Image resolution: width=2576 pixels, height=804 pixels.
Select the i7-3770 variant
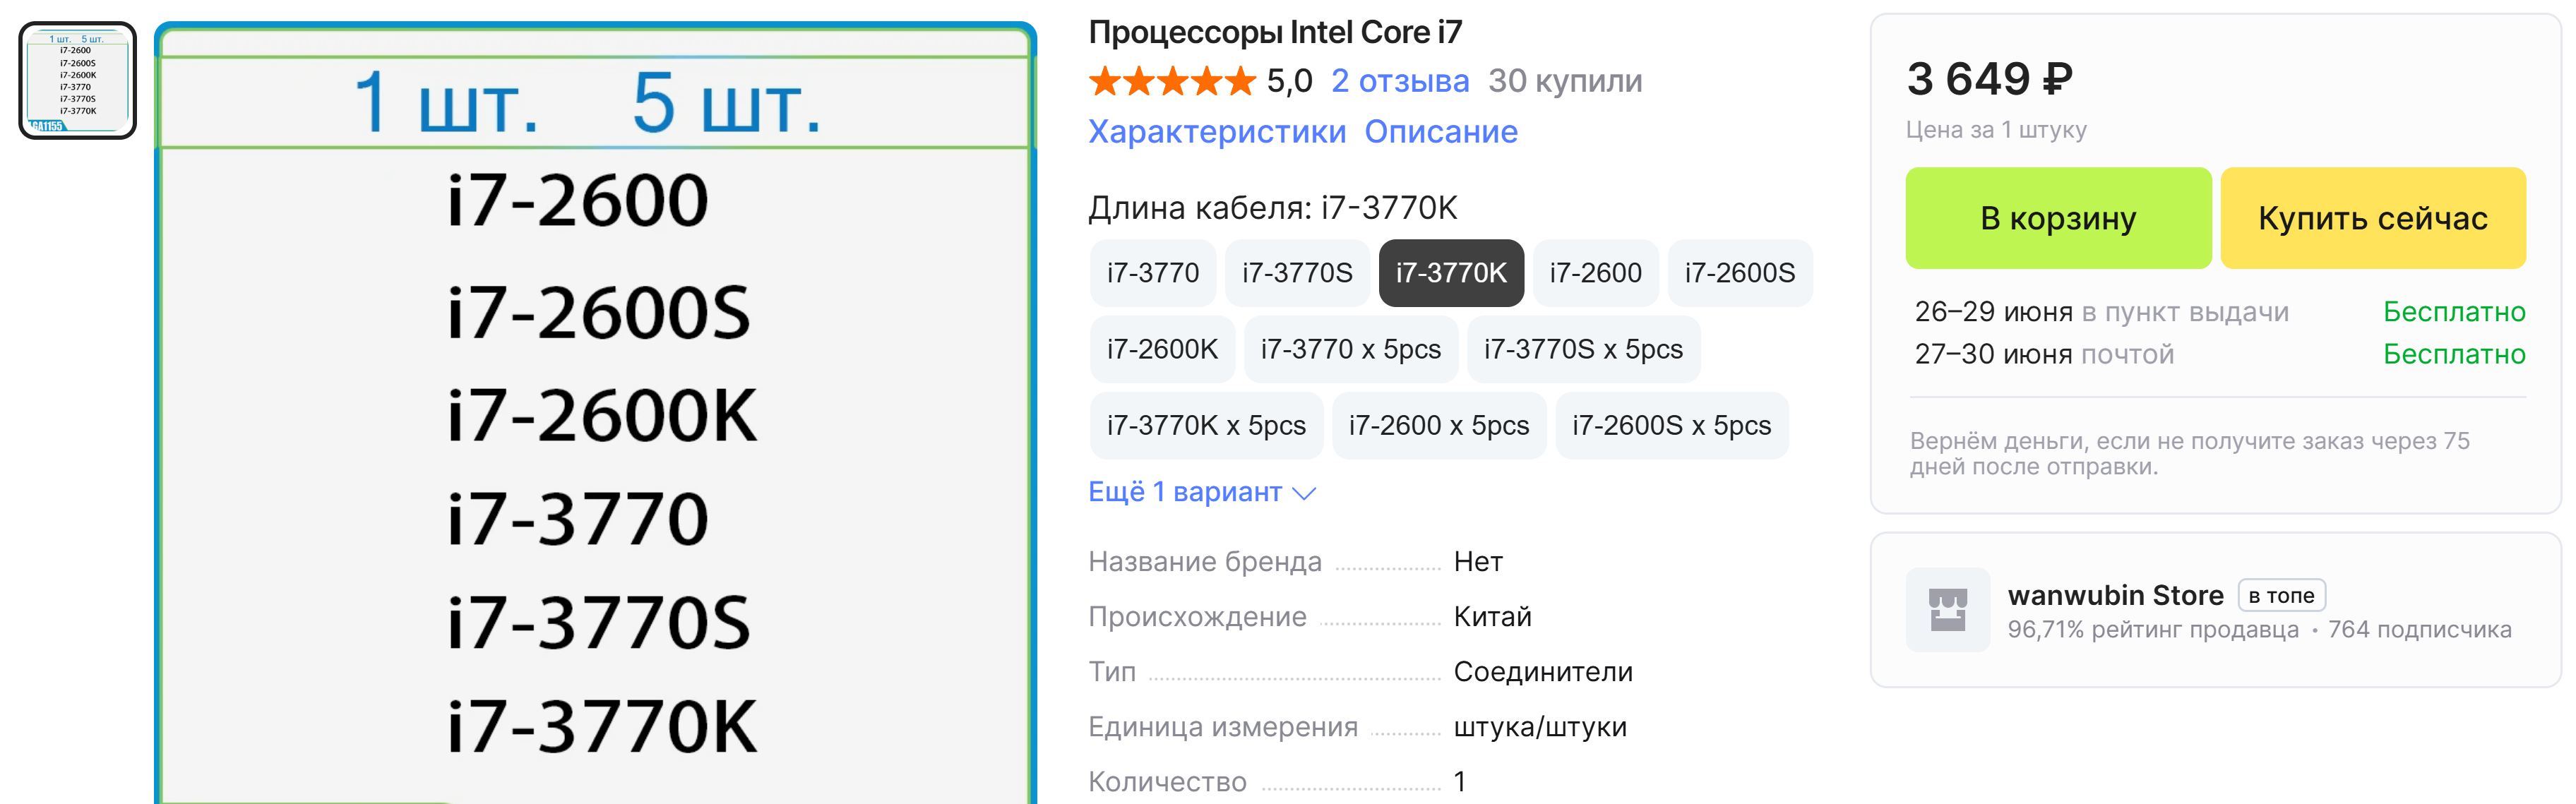(1153, 273)
